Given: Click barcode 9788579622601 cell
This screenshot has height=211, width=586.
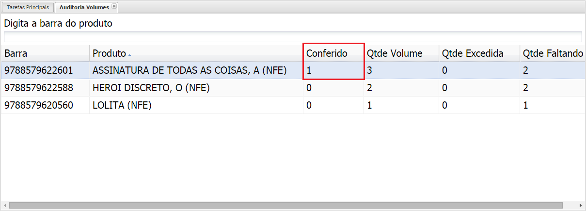Looking at the screenshot, I should click(x=39, y=70).
